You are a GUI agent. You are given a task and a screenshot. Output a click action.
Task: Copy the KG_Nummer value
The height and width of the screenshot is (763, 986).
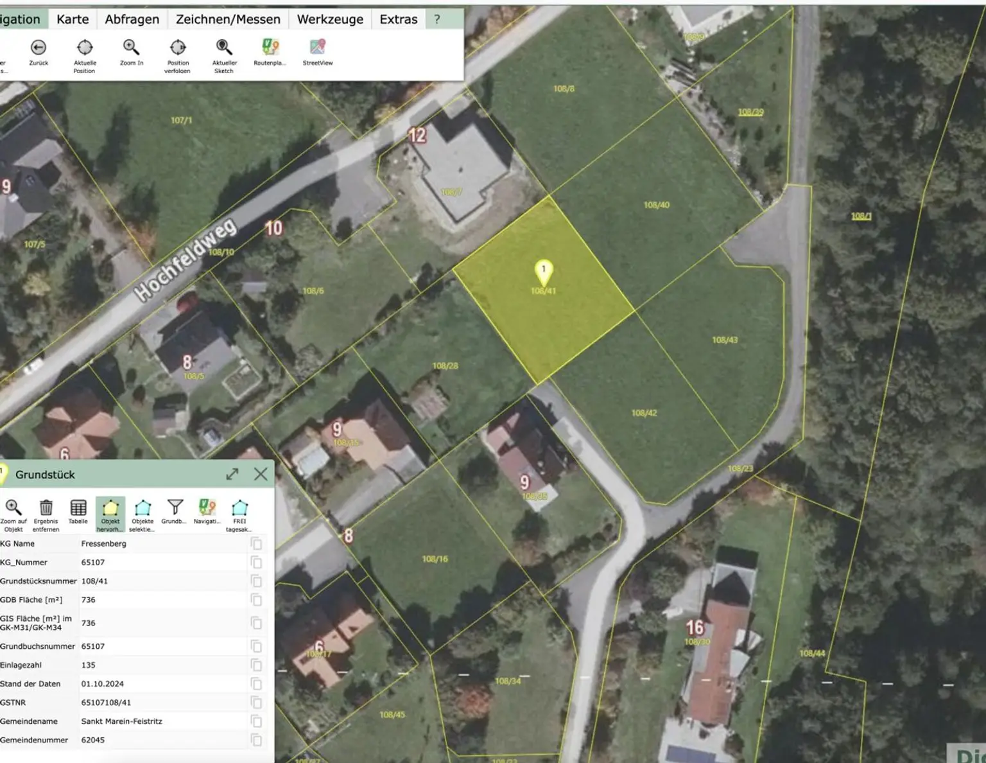(256, 563)
